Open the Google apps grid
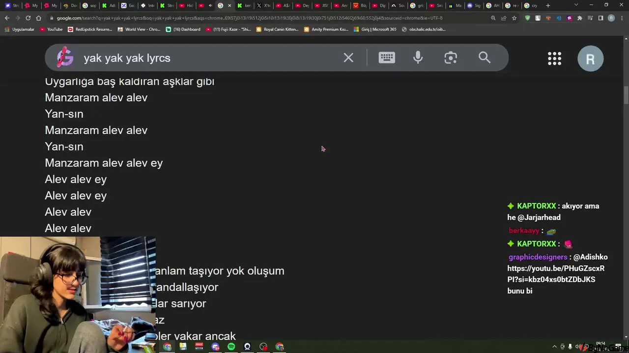The height and width of the screenshot is (353, 629). click(554, 58)
